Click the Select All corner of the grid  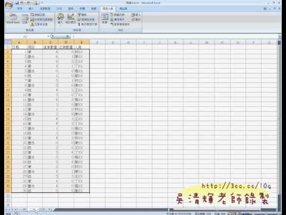[8, 42]
